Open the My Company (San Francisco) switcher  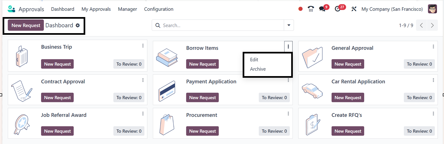coord(392,9)
